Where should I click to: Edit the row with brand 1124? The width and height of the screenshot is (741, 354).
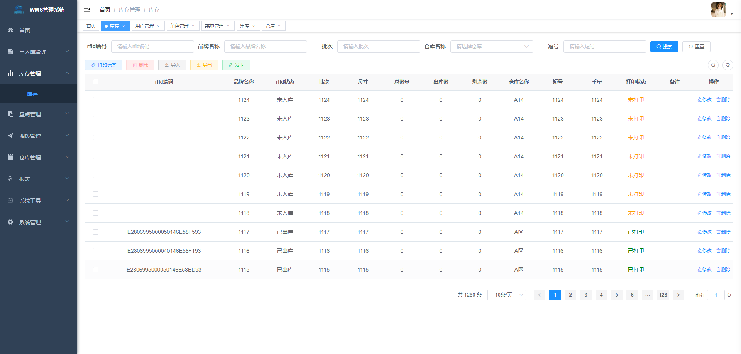pyautogui.click(x=704, y=100)
